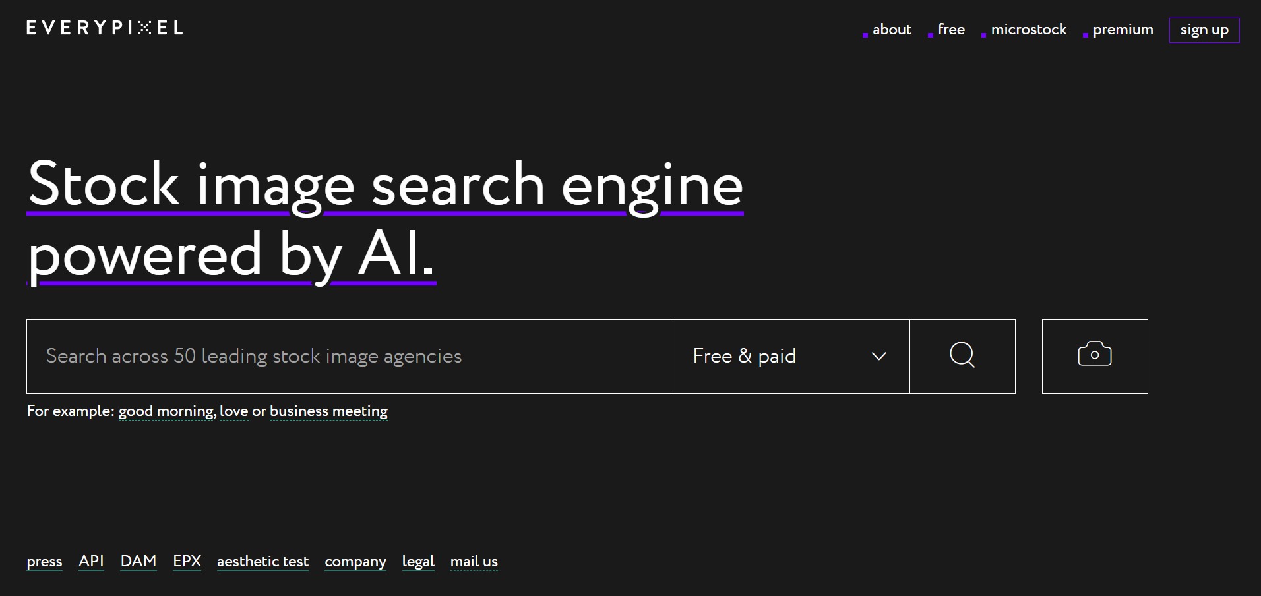The image size is (1261, 596).
Task: Open the API footer link
Action: (91, 561)
